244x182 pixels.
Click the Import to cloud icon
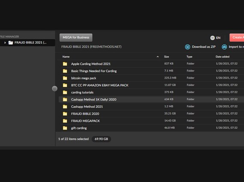224,47
